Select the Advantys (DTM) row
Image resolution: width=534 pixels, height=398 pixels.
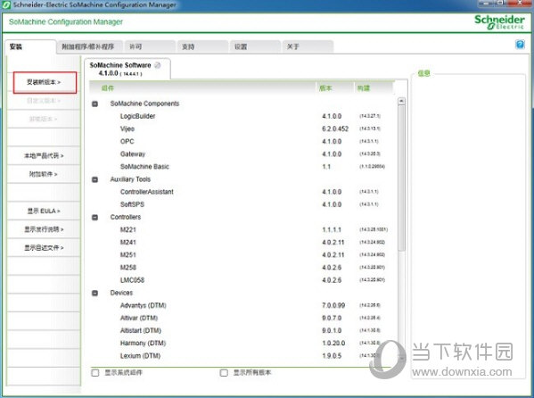[x=242, y=305]
